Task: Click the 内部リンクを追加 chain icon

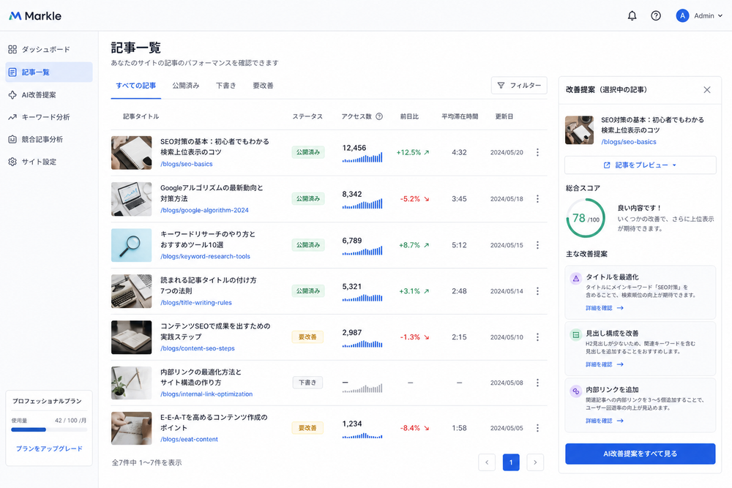Action: 576,391
